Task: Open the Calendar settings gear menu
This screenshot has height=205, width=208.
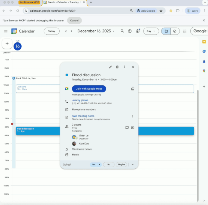Action: click(138, 31)
